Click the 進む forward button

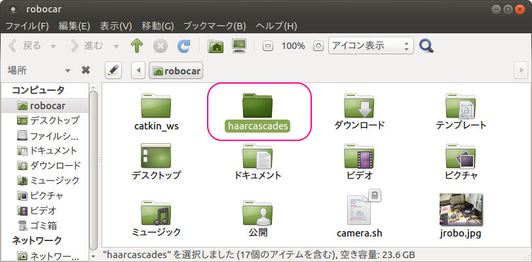pyautogui.click(x=87, y=46)
